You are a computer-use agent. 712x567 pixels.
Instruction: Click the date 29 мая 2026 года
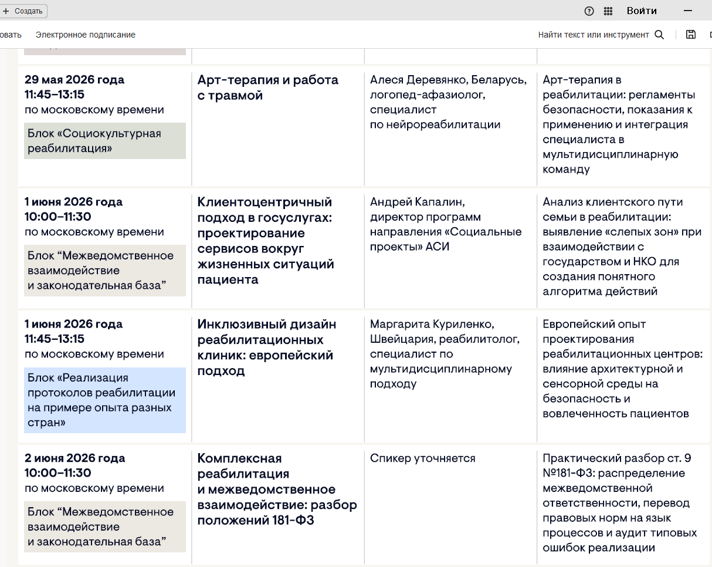click(74, 80)
